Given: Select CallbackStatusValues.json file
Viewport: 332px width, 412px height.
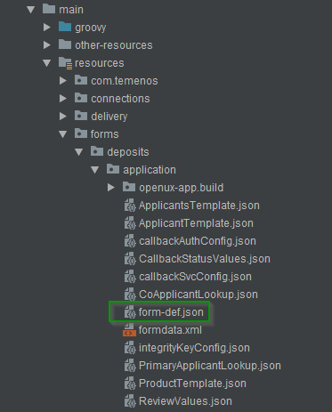Looking at the screenshot, I should pyautogui.click(x=205, y=259).
